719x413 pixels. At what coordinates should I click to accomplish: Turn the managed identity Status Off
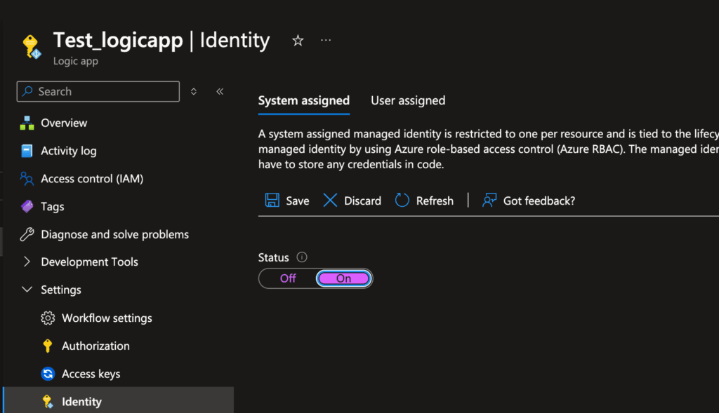287,278
